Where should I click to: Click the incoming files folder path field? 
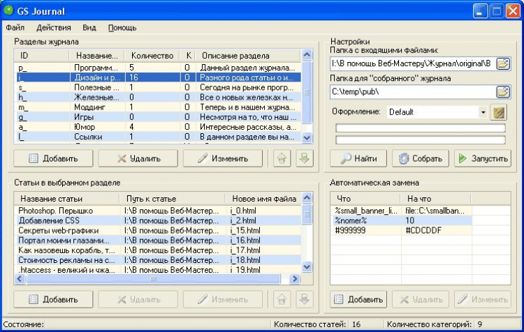tap(412, 63)
